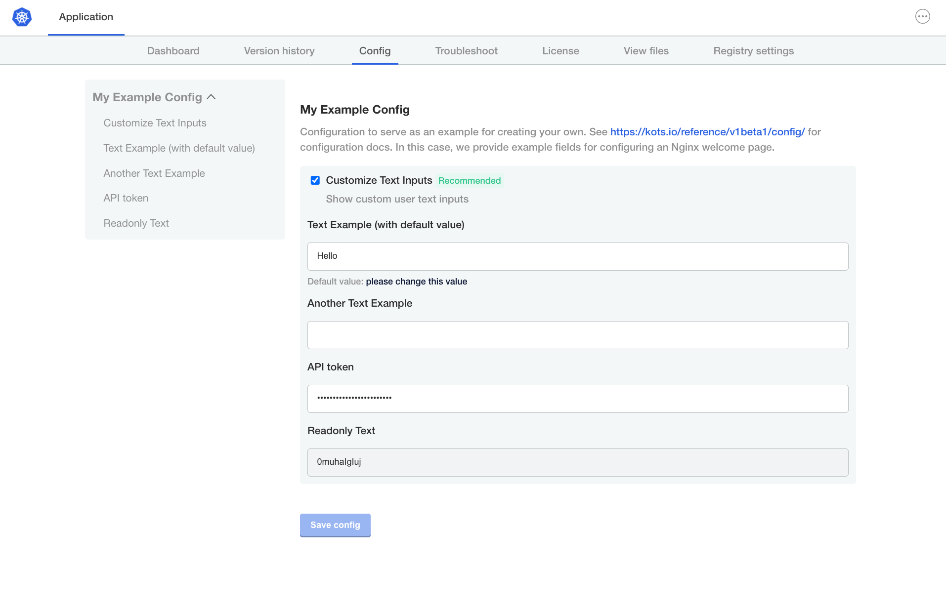Click the Kubernetes logo in the header

click(x=22, y=17)
